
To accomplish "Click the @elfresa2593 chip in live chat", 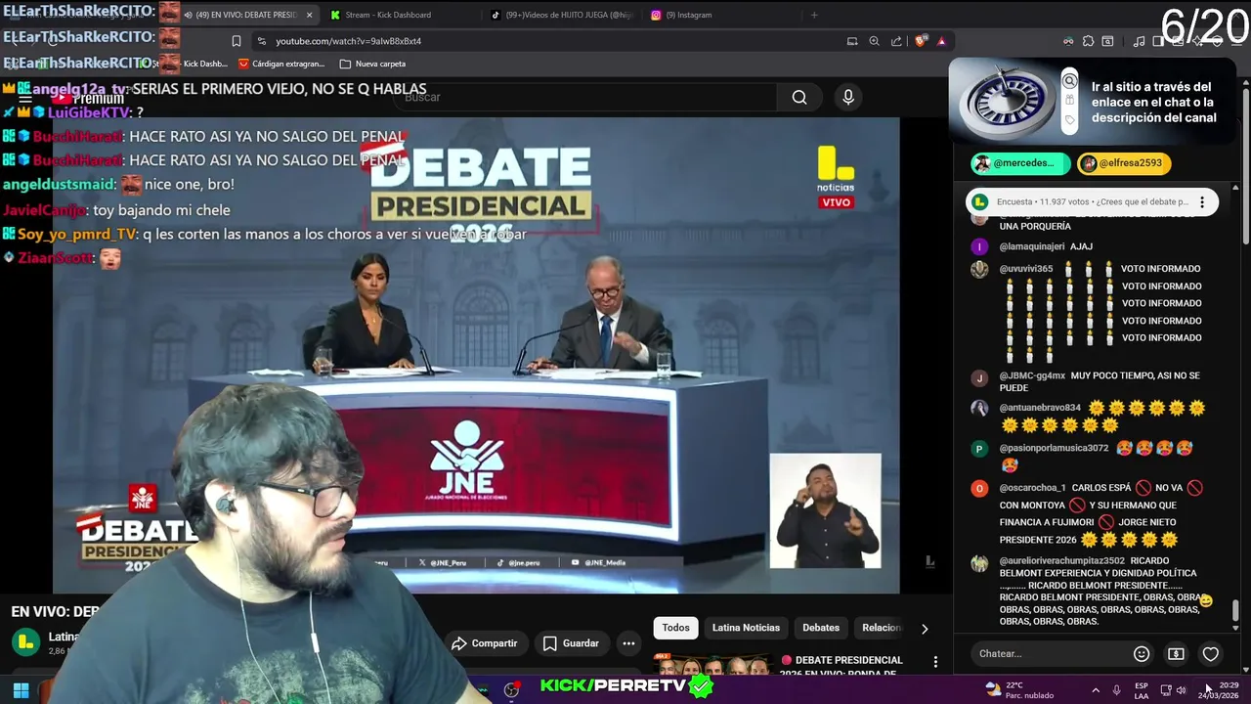I will click(x=1124, y=163).
